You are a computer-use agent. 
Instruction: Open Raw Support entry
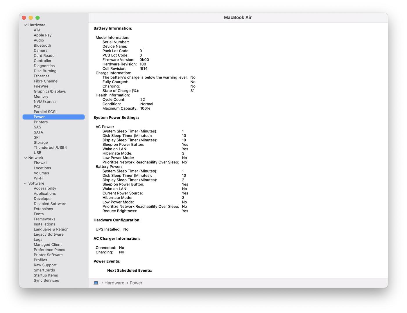(x=45, y=265)
